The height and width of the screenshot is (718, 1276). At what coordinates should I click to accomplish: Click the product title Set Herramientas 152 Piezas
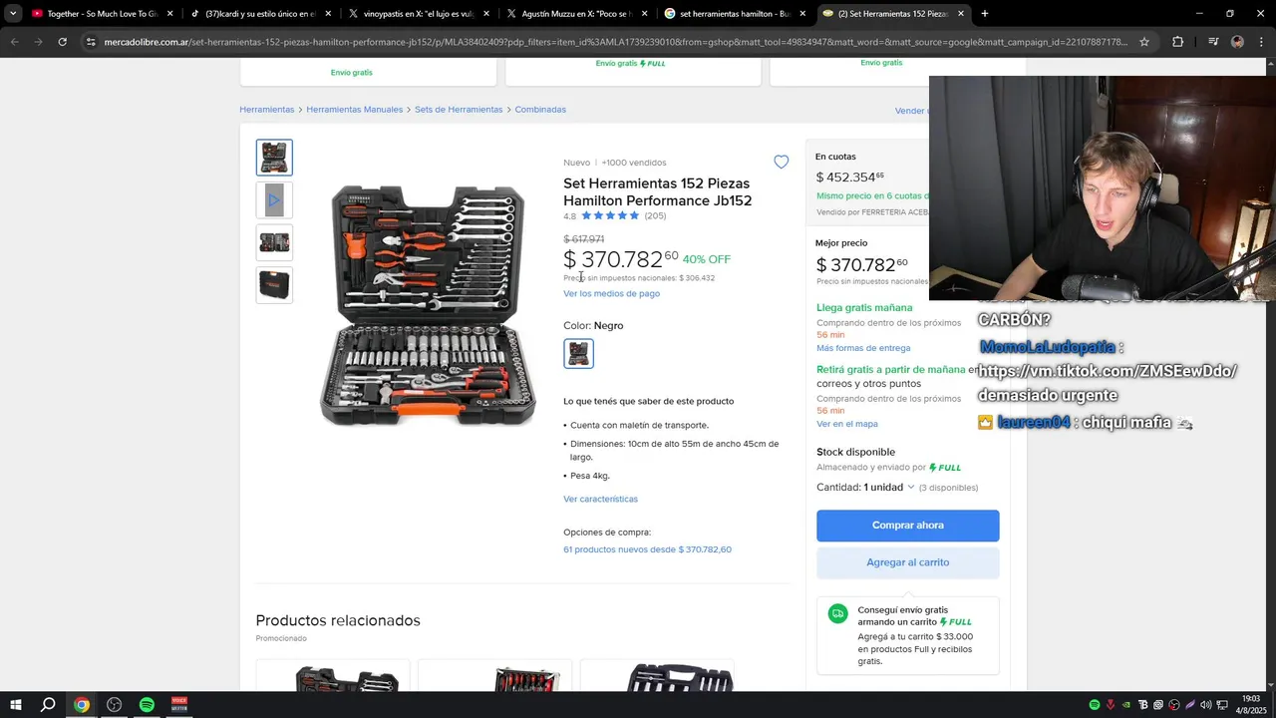tap(657, 191)
